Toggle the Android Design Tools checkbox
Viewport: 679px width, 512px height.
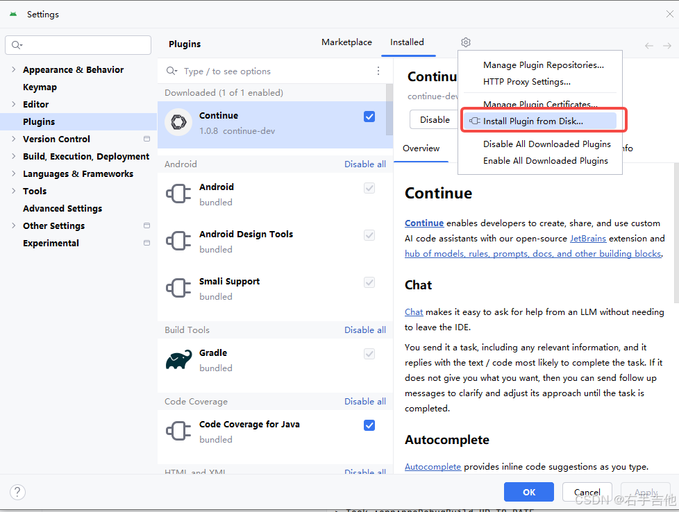369,235
